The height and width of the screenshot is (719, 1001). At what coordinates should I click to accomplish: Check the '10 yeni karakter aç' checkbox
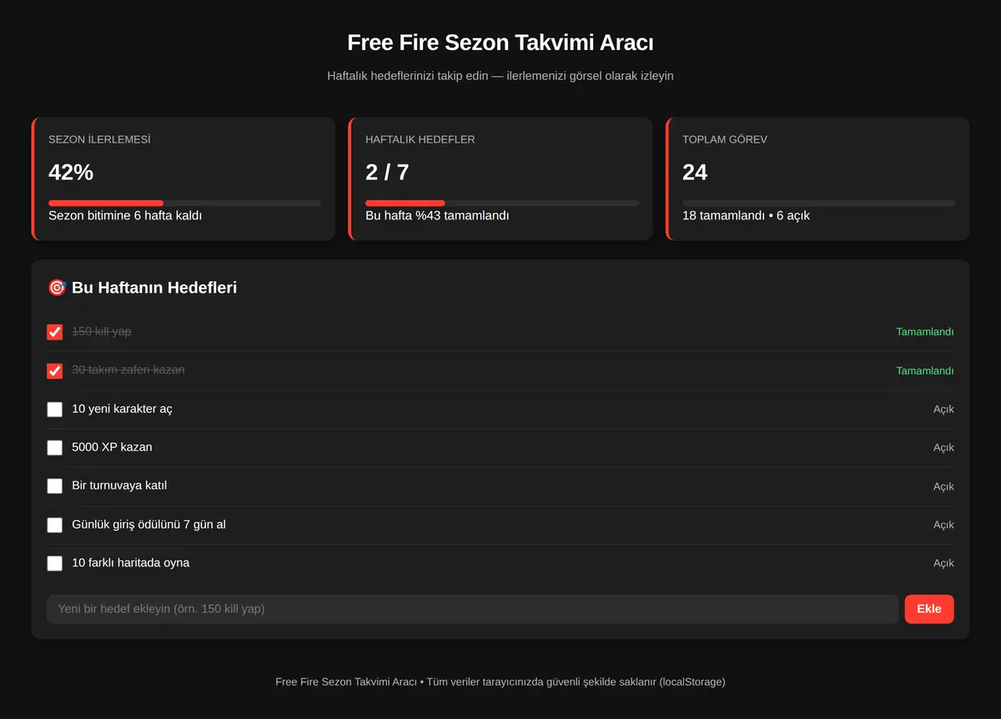tap(55, 410)
